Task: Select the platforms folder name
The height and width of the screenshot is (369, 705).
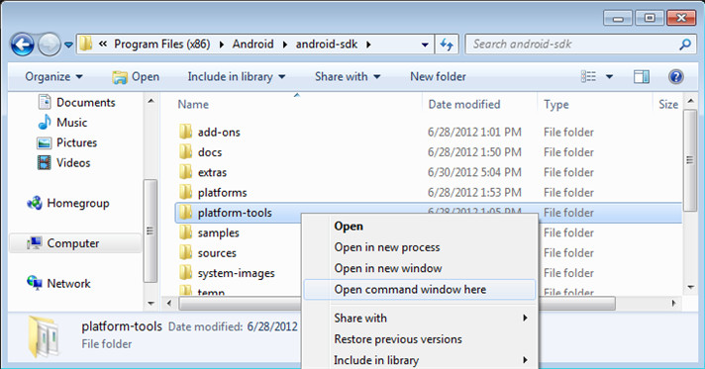Action: pos(222,193)
